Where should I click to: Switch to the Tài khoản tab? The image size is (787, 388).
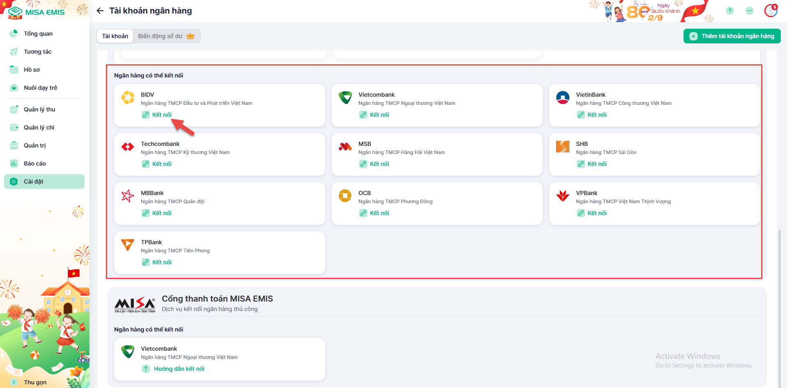(x=115, y=36)
